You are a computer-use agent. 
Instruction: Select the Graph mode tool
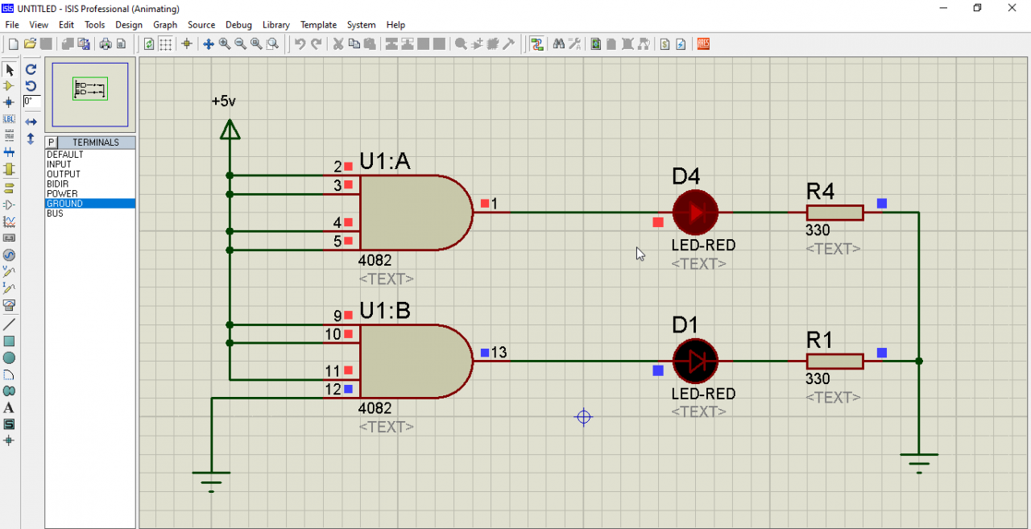[x=10, y=221]
